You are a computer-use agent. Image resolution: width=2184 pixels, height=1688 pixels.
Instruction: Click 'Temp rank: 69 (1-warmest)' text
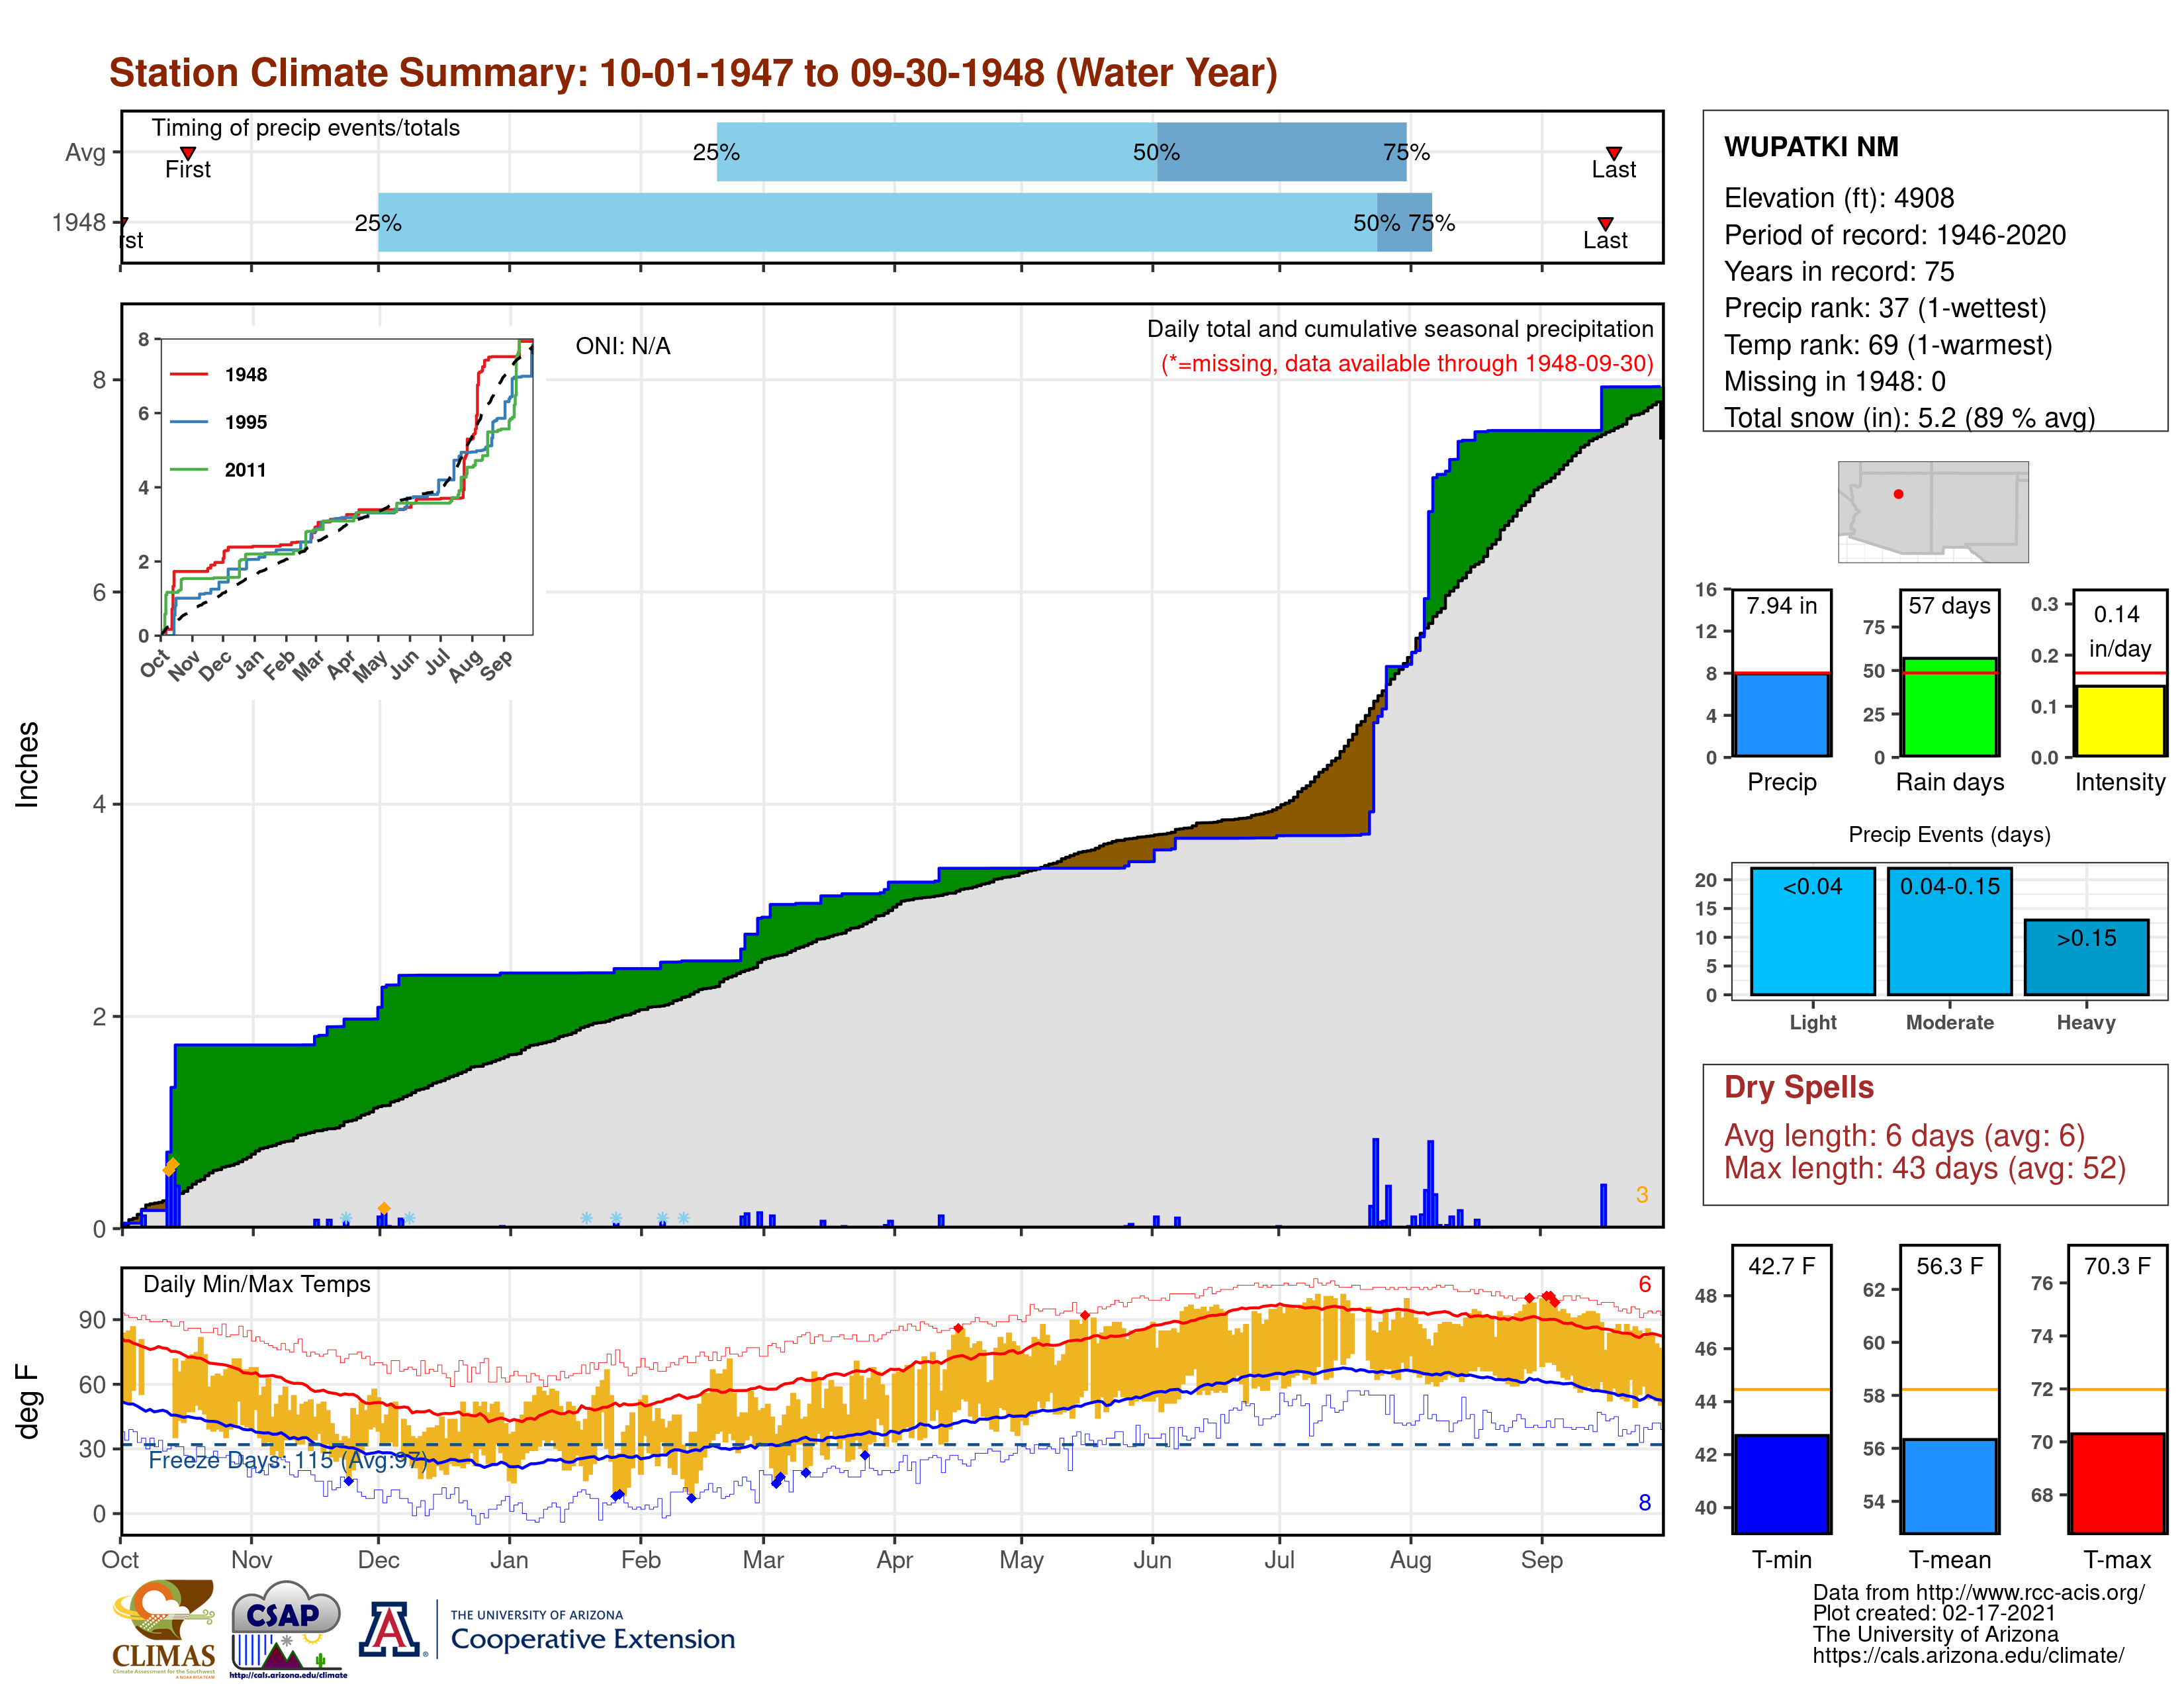(1888, 345)
